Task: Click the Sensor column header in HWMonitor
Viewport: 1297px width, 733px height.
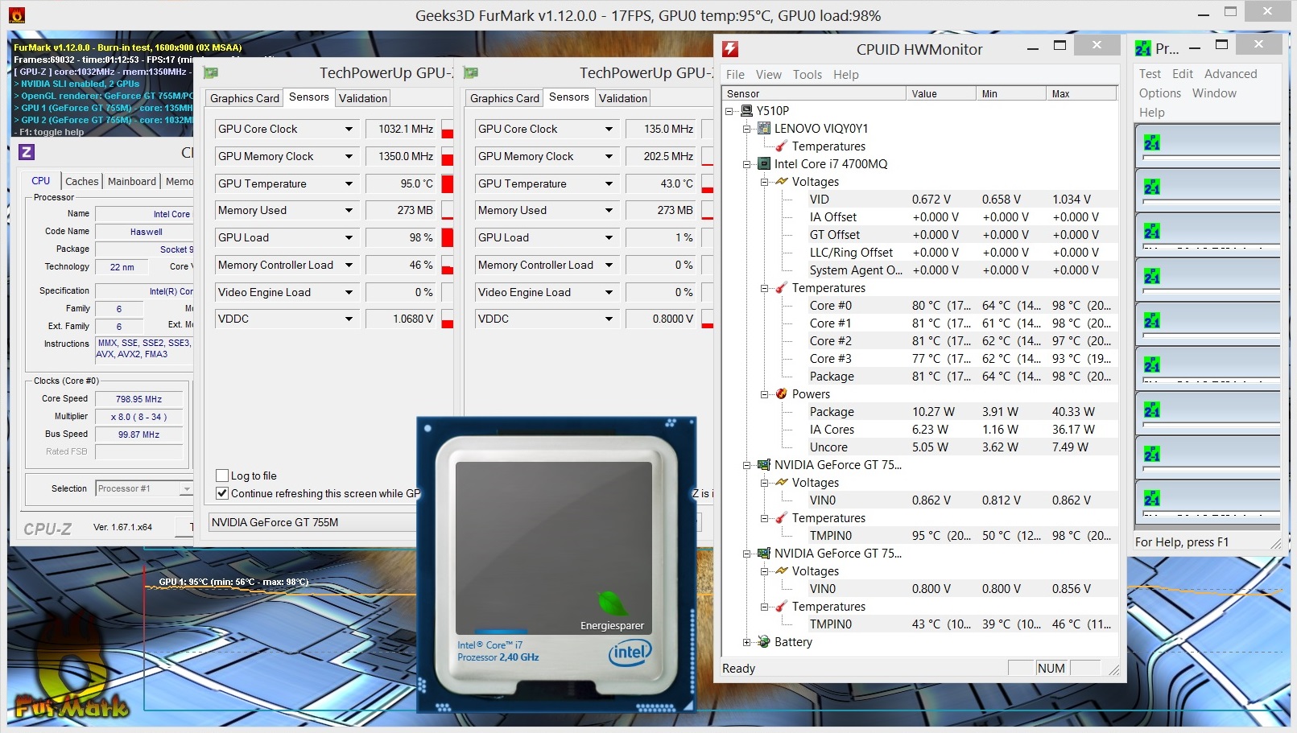Action: [x=814, y=94]
